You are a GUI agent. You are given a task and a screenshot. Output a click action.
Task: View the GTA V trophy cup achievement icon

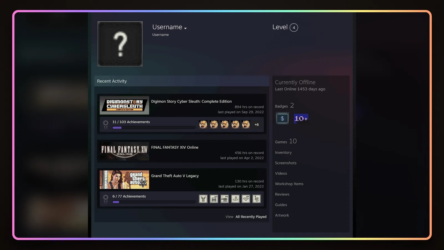click(x=203, y=199)
